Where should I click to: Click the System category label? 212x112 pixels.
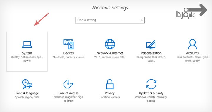pos(27,53)
